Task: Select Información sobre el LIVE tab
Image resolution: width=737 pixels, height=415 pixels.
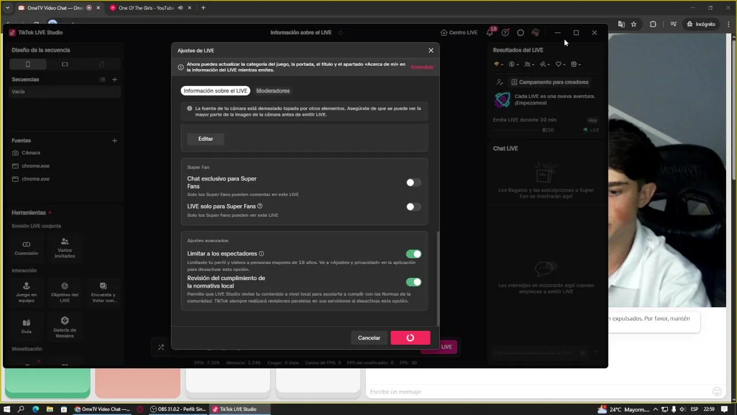Action: (x=215, y=90)
